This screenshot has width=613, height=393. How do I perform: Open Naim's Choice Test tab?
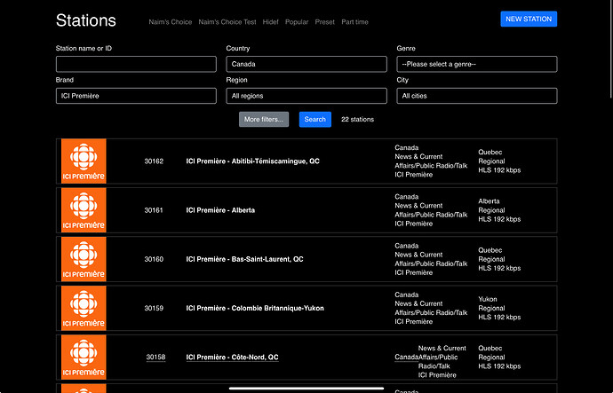click(227, 22)
